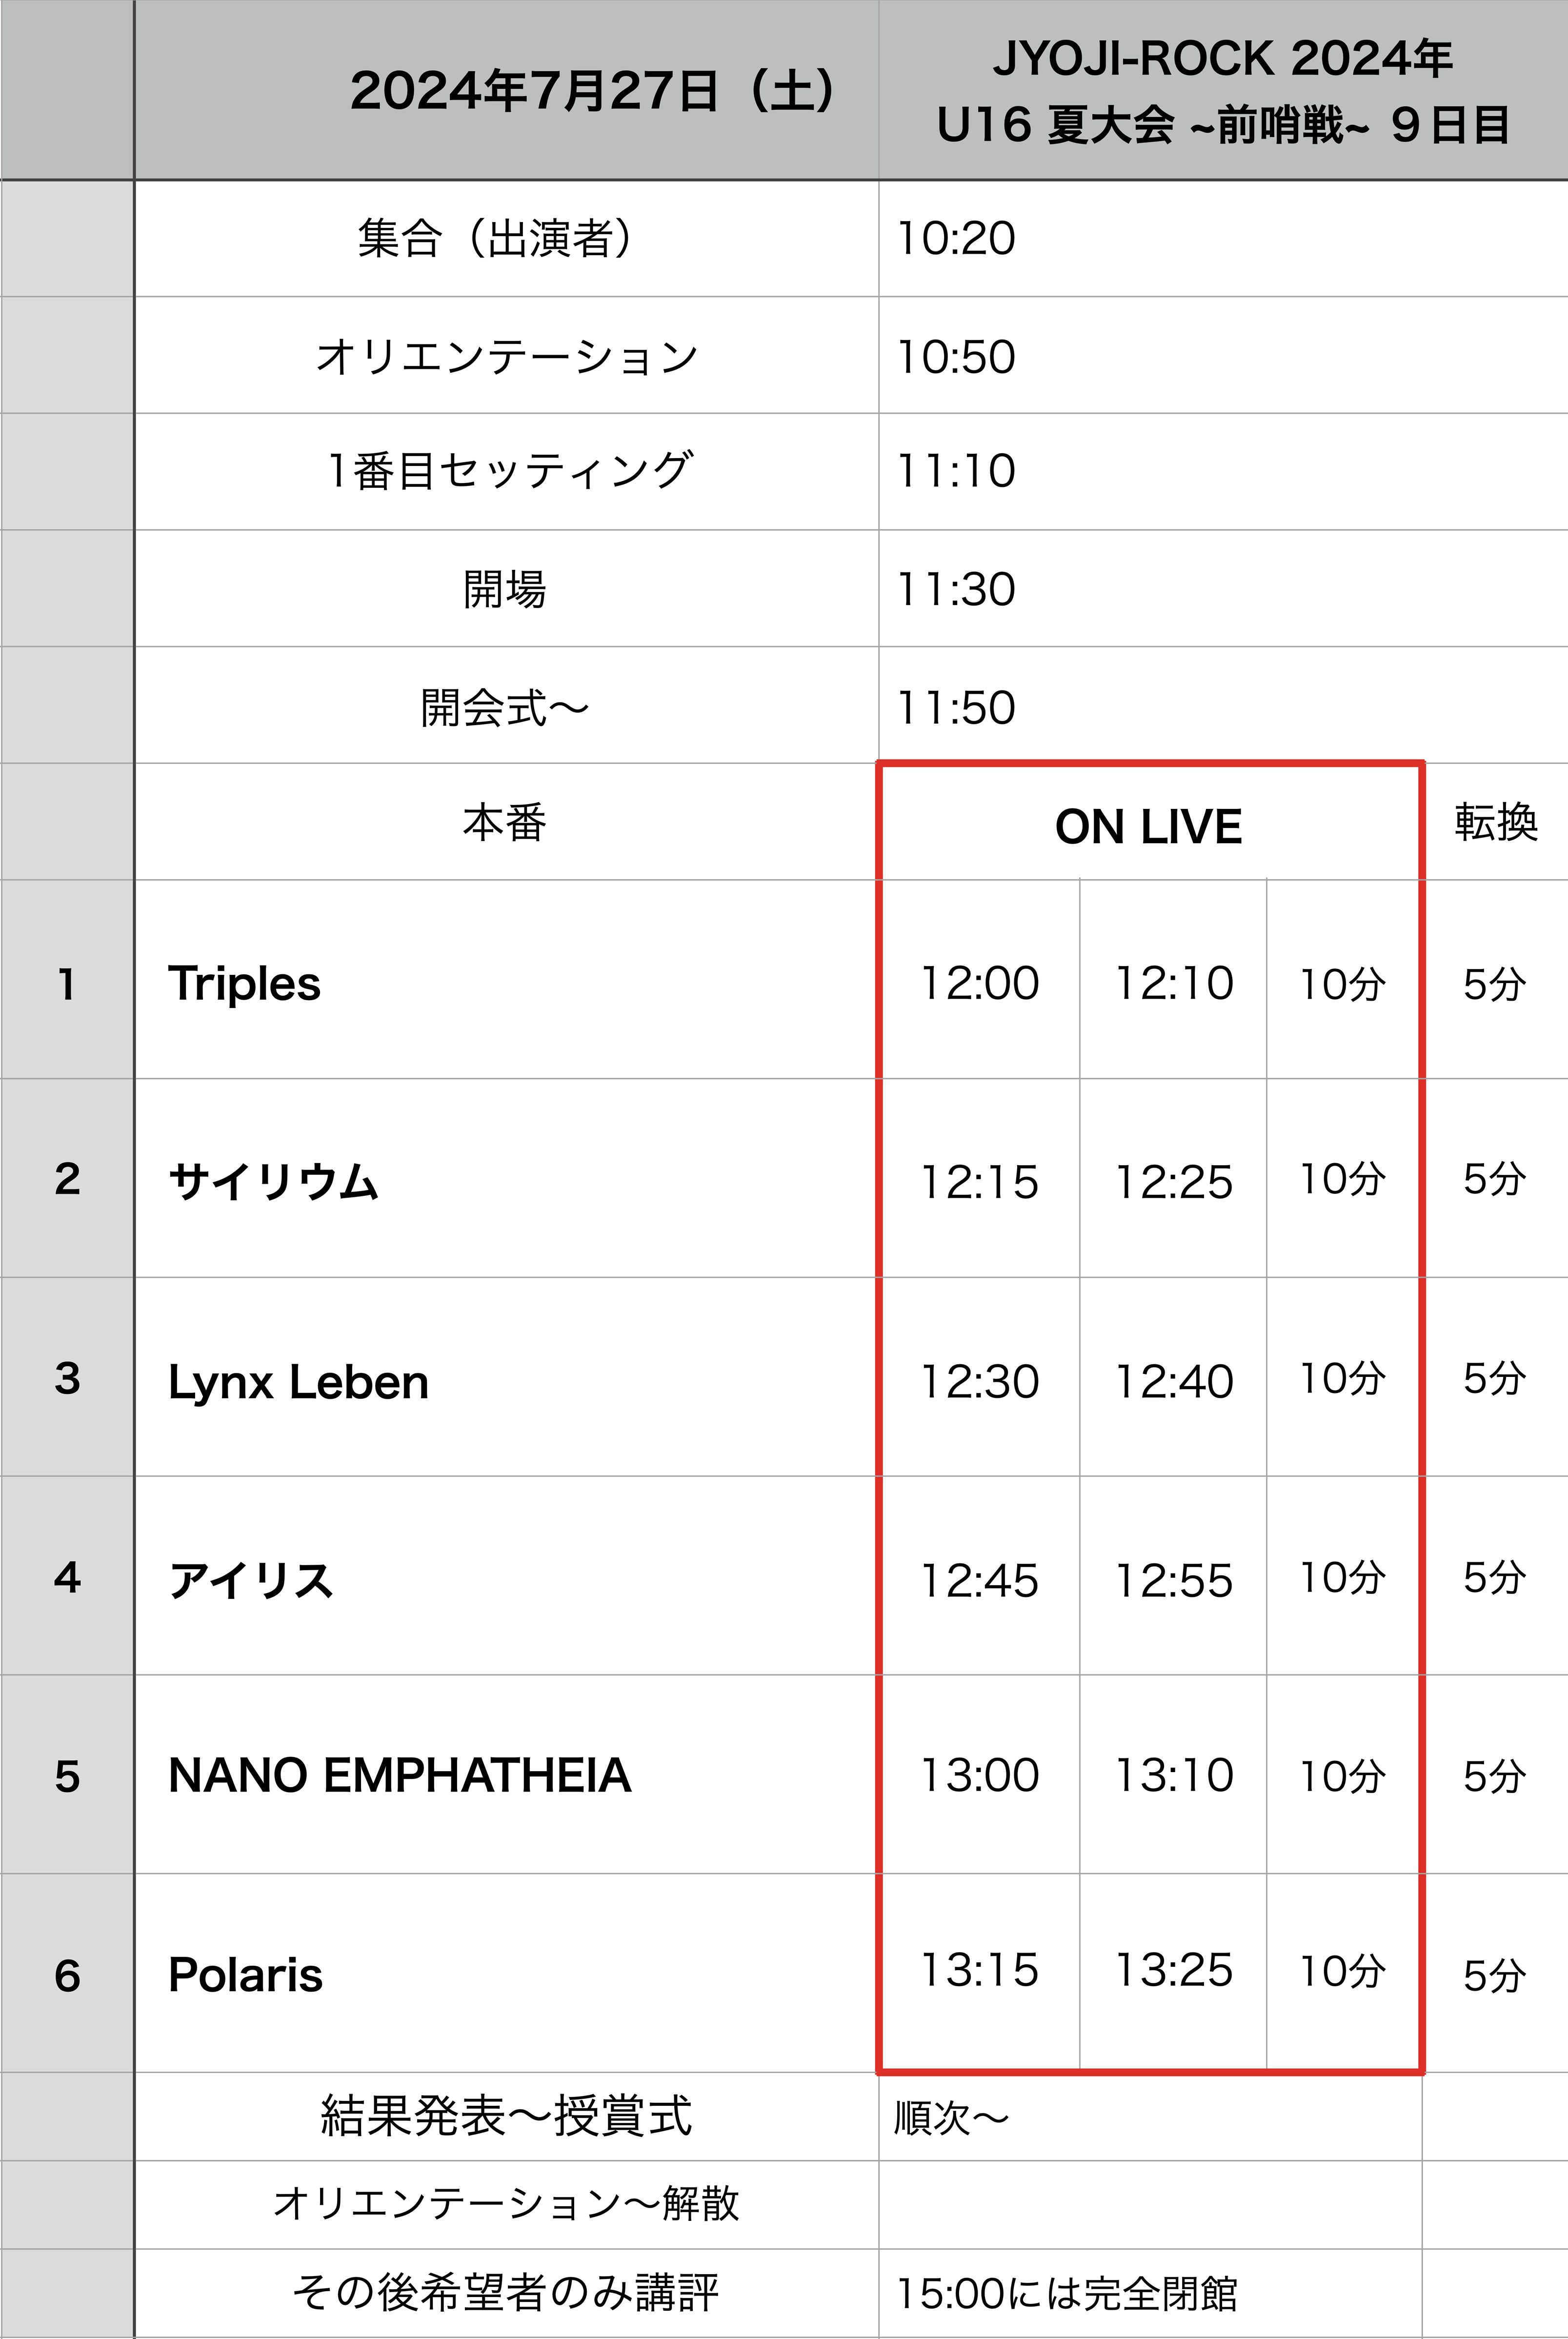
Task: Select the 集合（出演者） row label
Action: (506, 238)
